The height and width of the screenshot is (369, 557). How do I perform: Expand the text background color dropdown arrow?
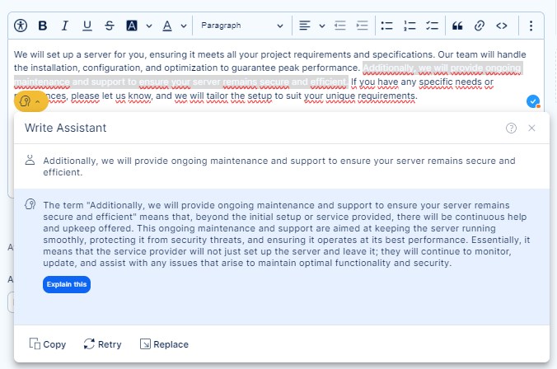click(x=148, y=26)
